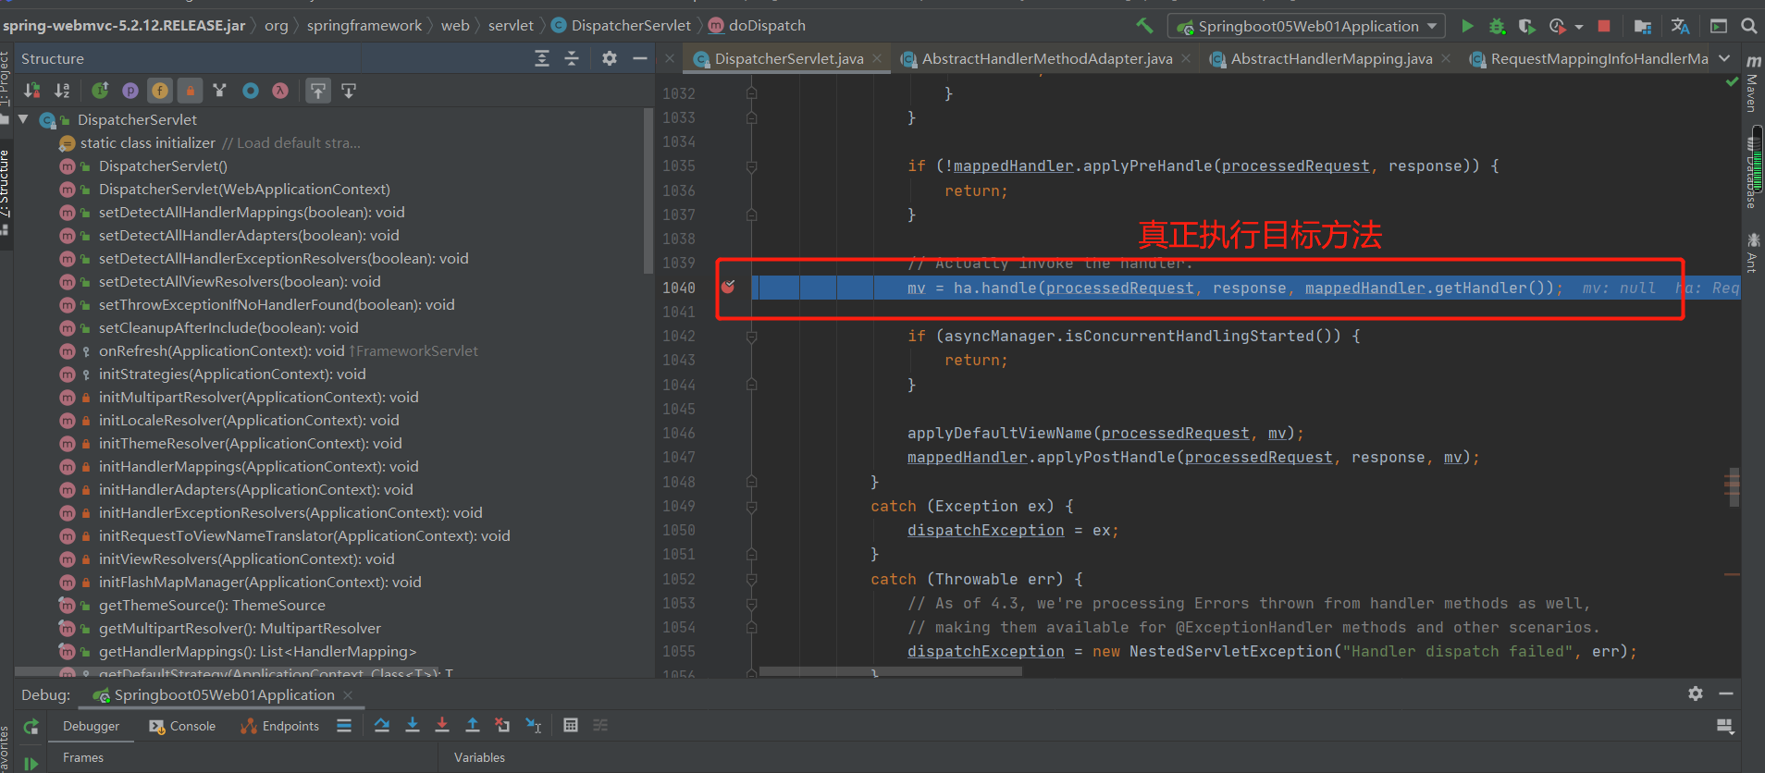Open the Endpoints tab in Debug panel

click(280, 726)
